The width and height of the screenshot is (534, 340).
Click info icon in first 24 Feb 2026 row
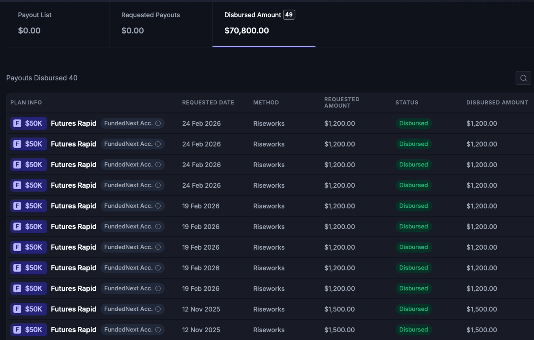click(x=158, y=123)
